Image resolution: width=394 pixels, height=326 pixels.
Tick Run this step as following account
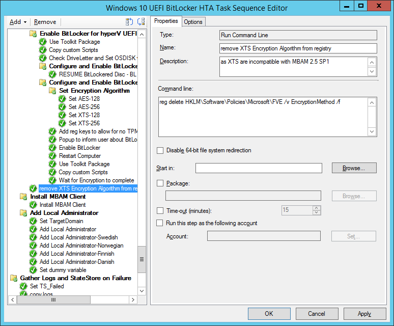click(159, 223)
